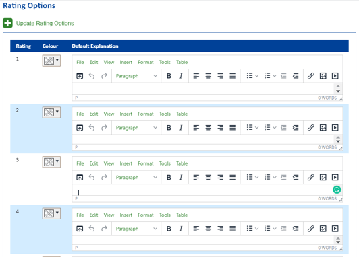
Task: Open Format menu in rating 3 editor
Action: (146, 163)
